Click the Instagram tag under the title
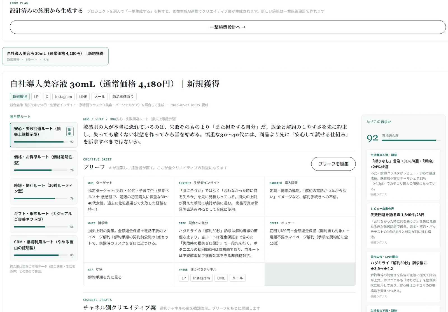 [x=63, y=97]
